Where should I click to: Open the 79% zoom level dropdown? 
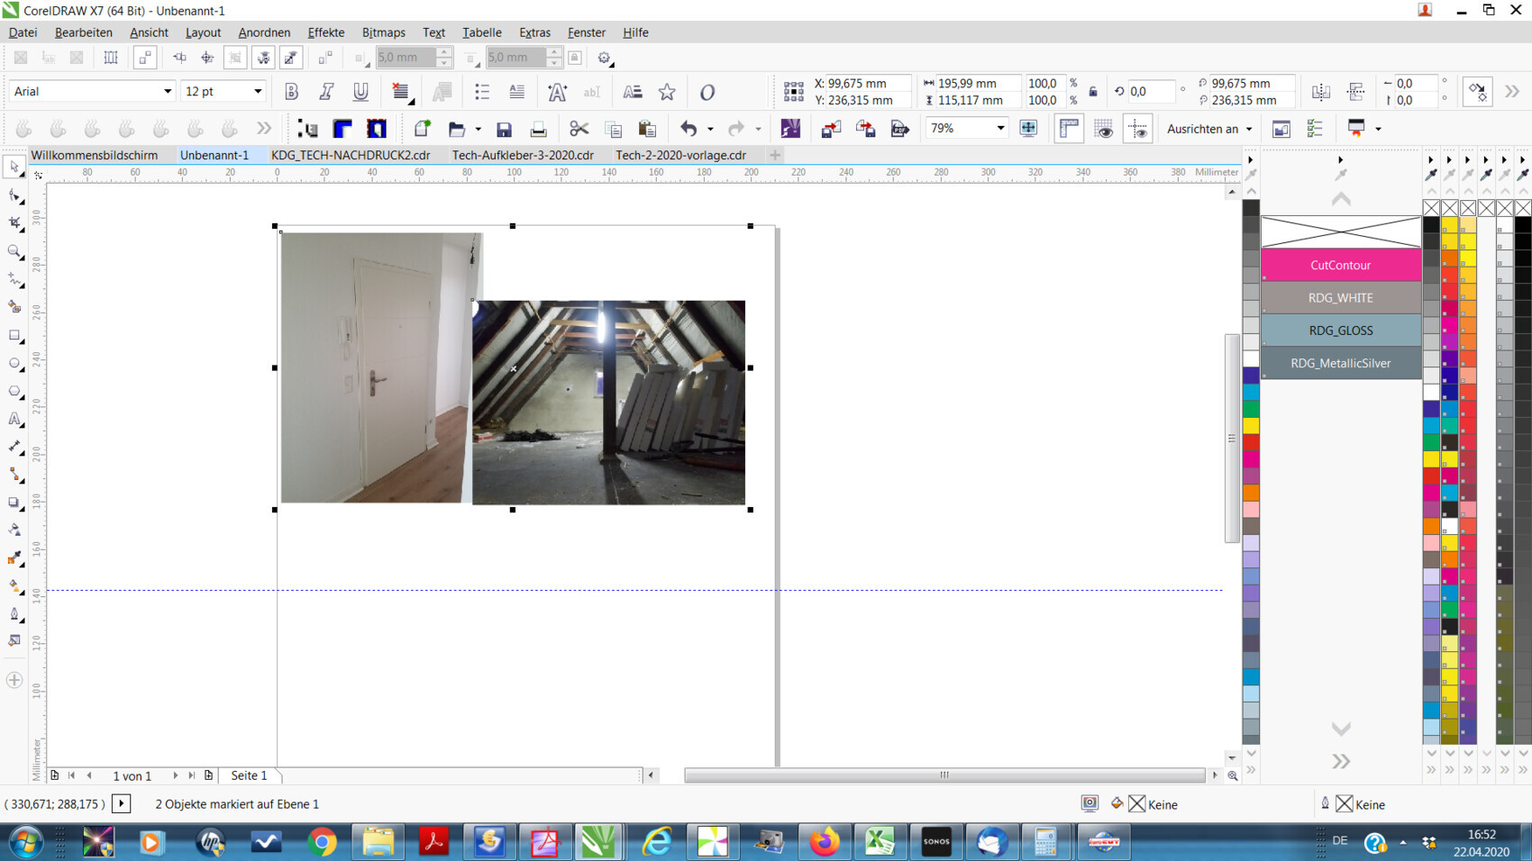[1000, 129]
